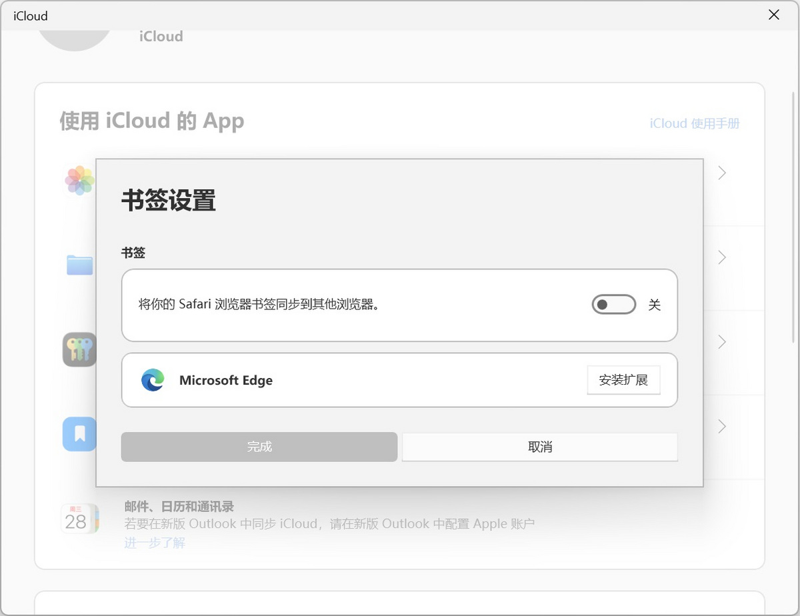Expand the iCloud Drive row chevron

722,257
